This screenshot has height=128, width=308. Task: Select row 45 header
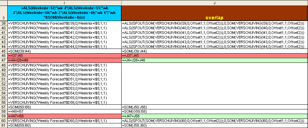pos(4,51)
